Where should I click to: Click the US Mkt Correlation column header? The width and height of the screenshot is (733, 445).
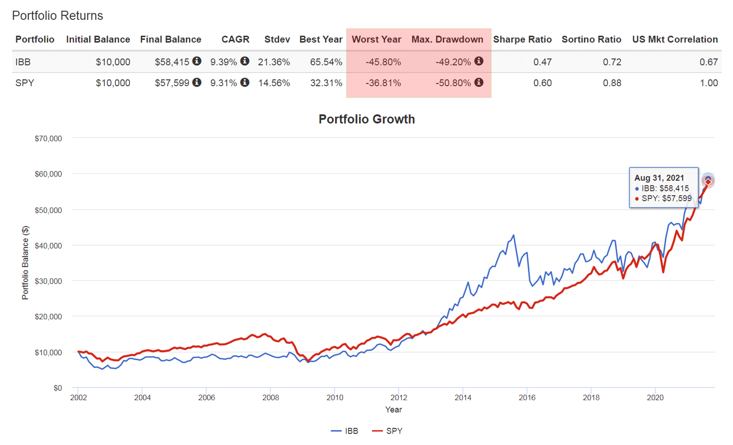(x=675, y=40)
